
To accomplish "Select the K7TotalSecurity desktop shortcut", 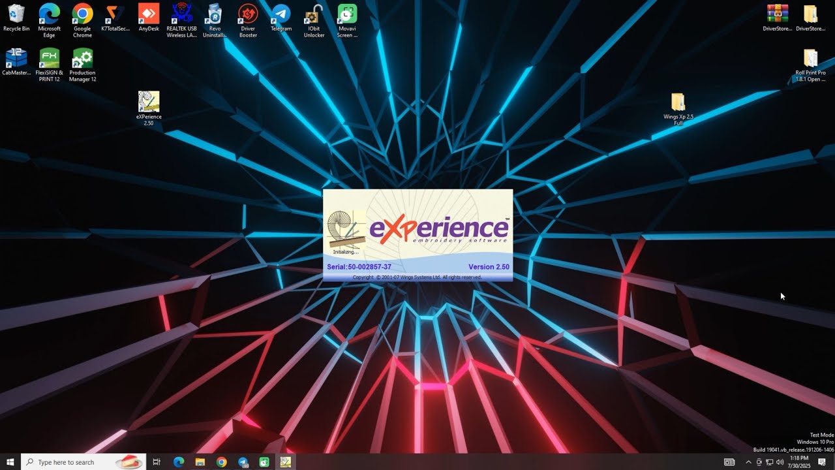I will (115, 18).
